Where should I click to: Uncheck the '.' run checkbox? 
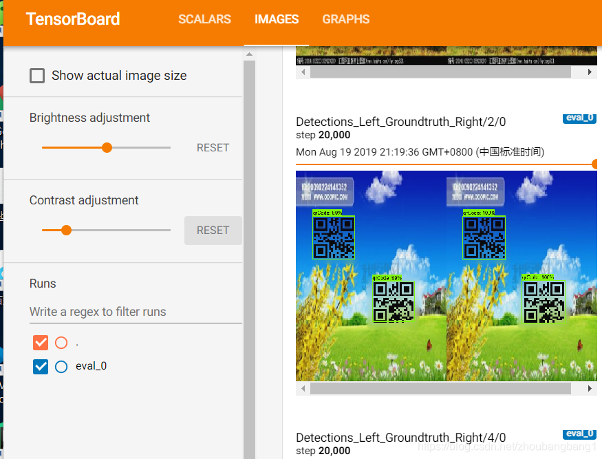[41, 343]
